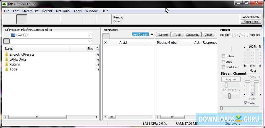The image size is (265, 128).
Task: Open the Load Stream dropdown arrow
Action: click(x=152, y=35)
